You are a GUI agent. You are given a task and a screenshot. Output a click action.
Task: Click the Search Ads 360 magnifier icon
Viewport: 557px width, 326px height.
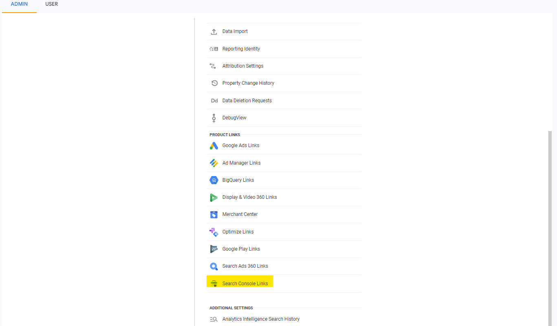tap(214, 267)
